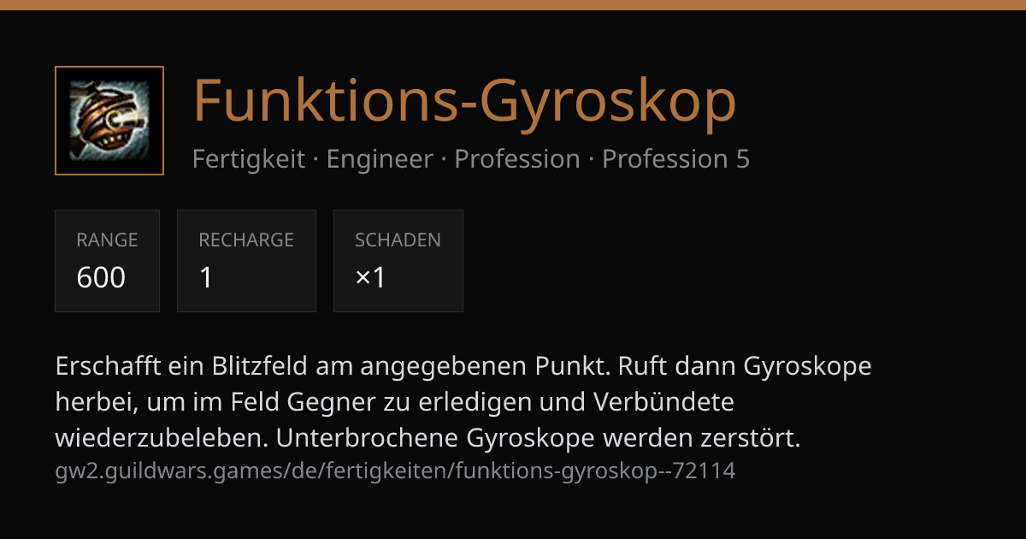Click the Profession 5 slot tag

click(676, 159)
